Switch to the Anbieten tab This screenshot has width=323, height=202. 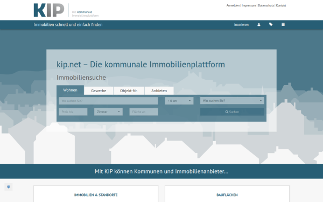coord(159,90)
